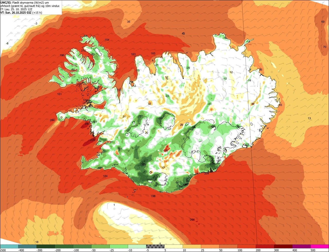
Task: Click the map value '229'
Action: point(93,140)
